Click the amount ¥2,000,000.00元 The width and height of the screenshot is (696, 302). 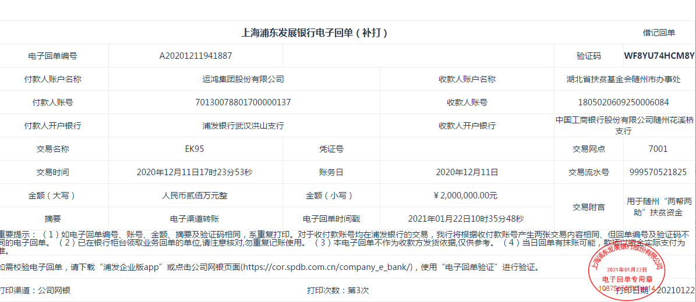point(466,196)
